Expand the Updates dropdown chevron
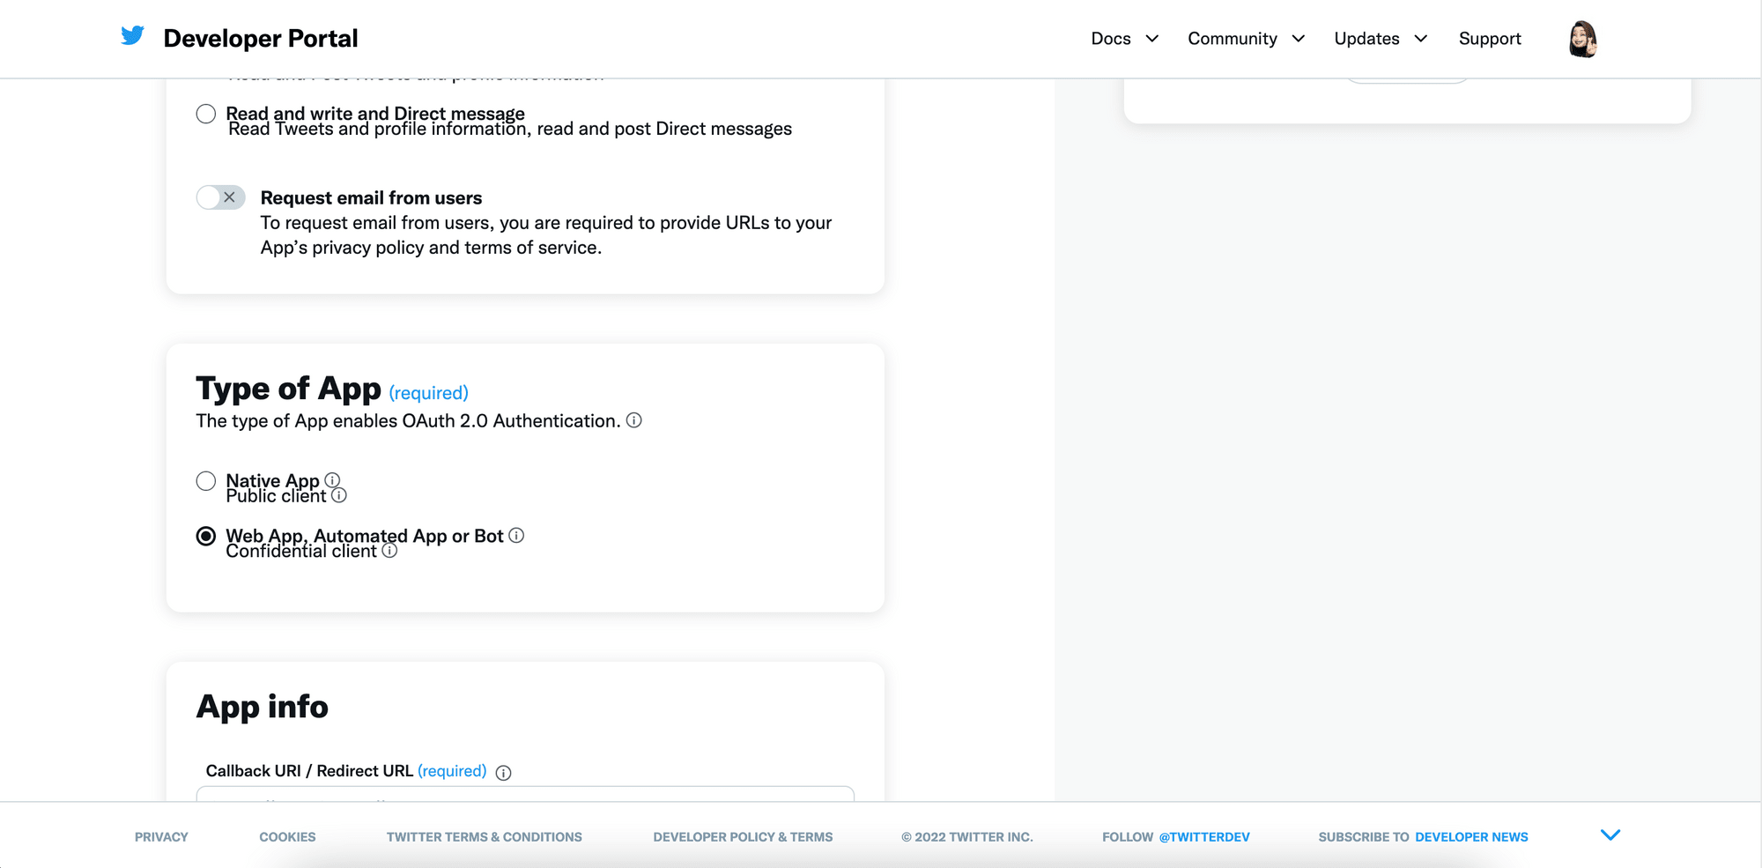This screenshot has height=868, width=1762. tap(1421, 39)
